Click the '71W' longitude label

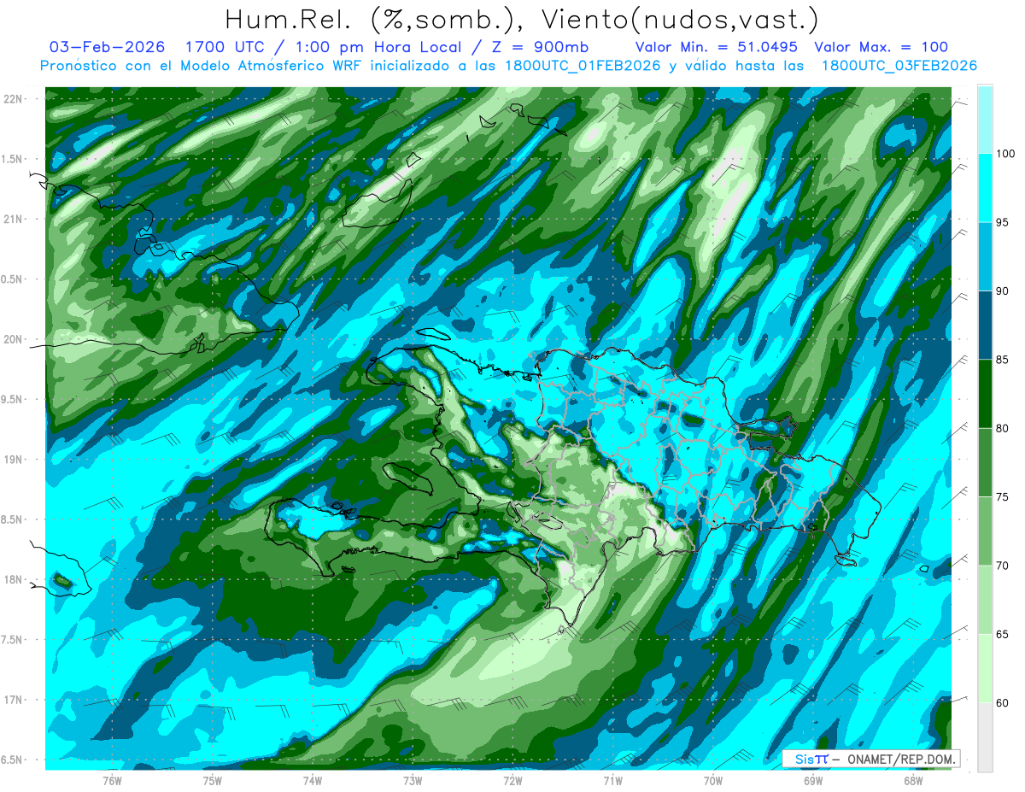(x=612, y=780)
